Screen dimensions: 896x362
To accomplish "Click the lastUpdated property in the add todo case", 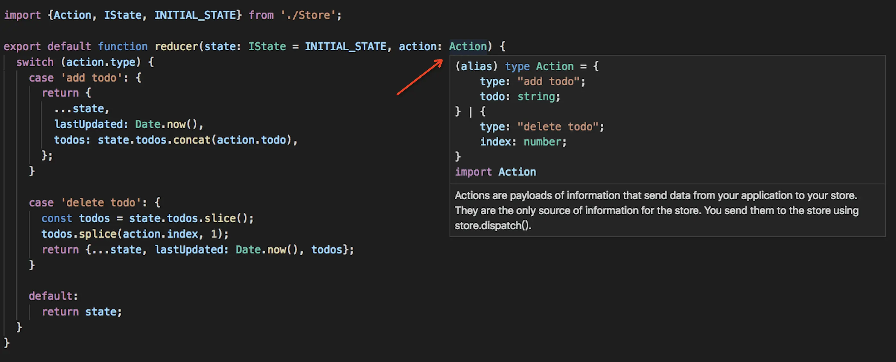I will (88, 124).
